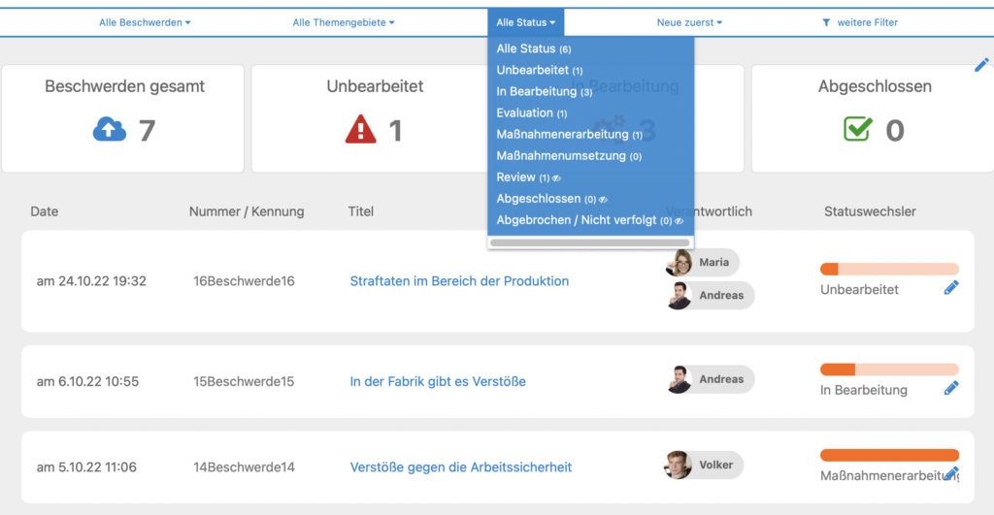Choose Maßnahmenumsetzung (0) in the status list
Screen dimensions: 994x515
569,156
